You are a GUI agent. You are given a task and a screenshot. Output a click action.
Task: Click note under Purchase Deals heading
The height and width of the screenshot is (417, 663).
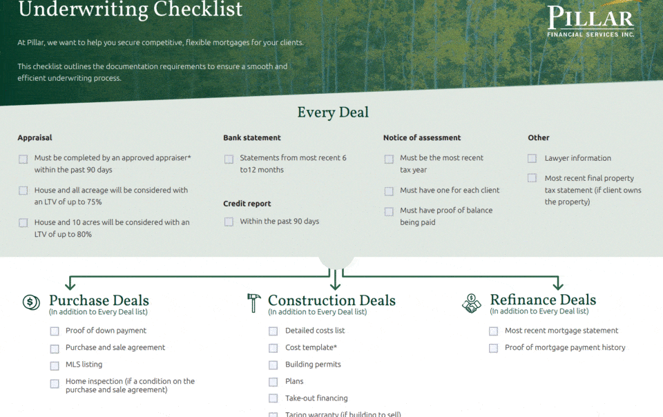tap(98, 312)
